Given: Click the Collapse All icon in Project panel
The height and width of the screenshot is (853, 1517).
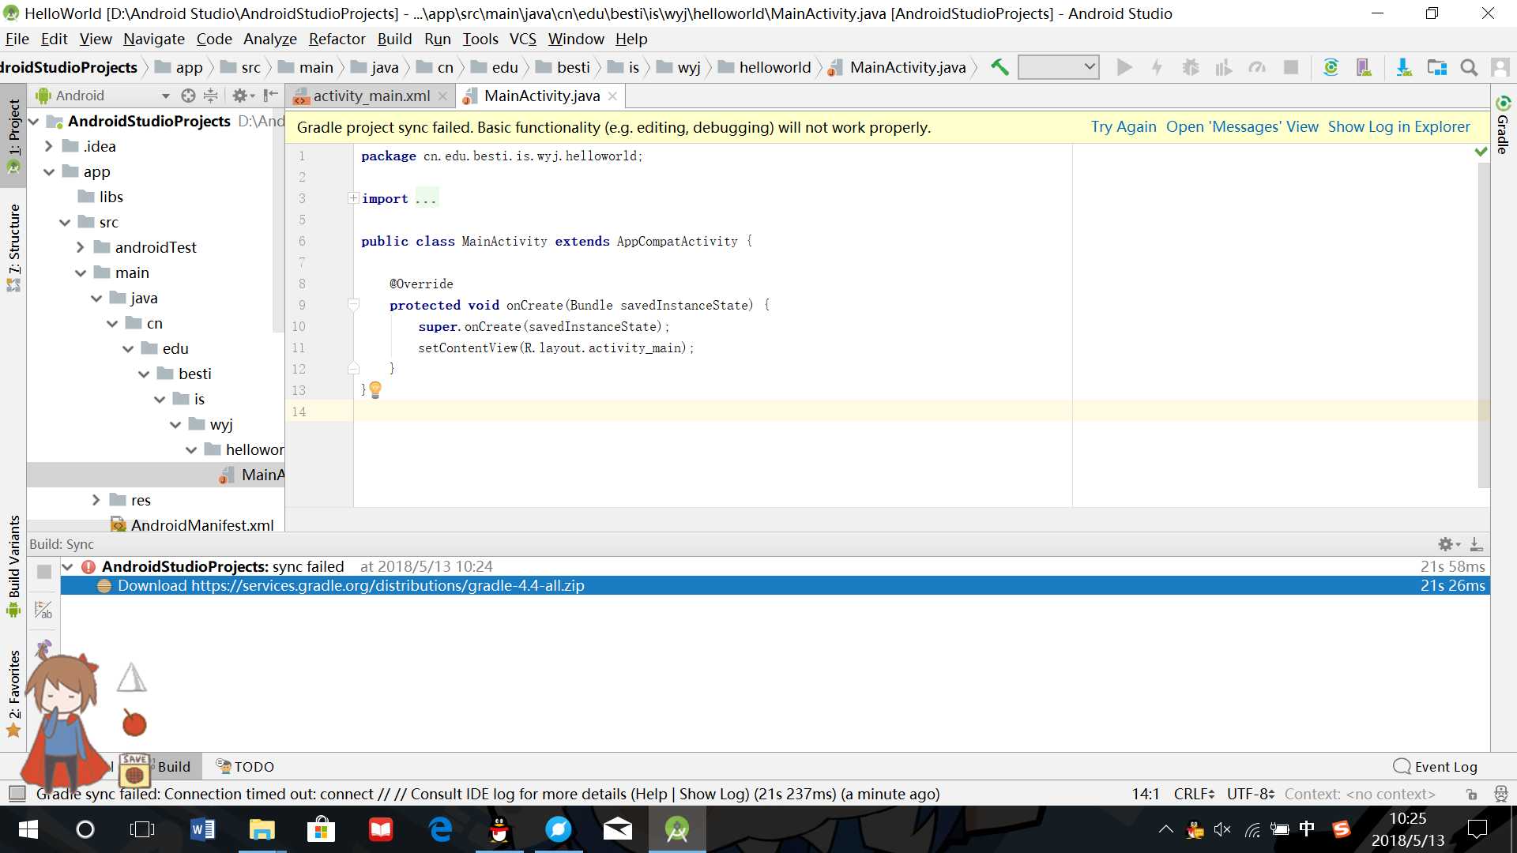Looking at the screenshot, I should pos(210,96).
